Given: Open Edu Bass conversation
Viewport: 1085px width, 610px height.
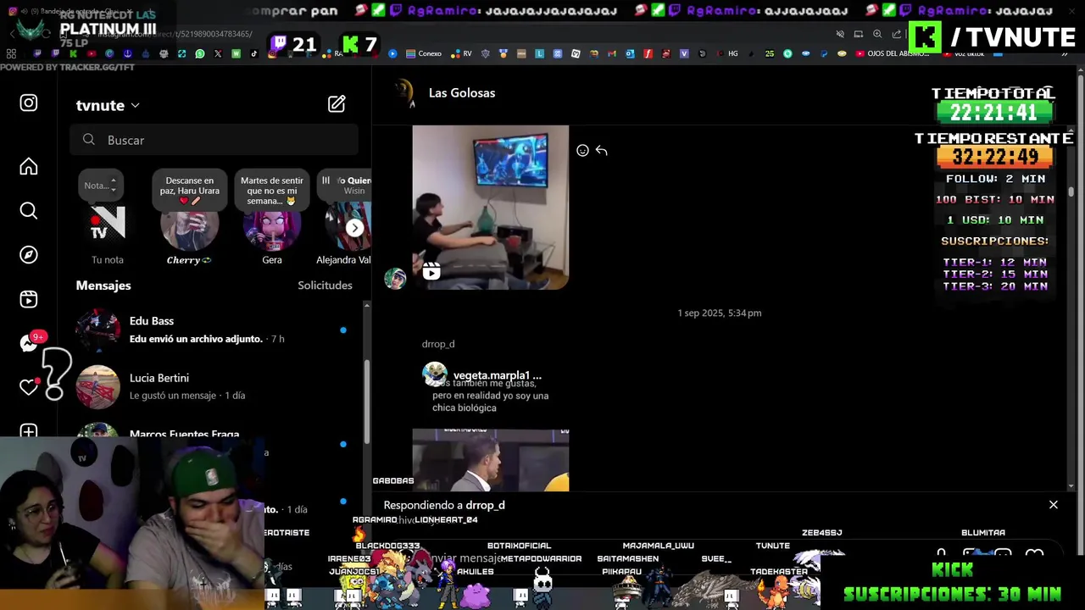Looking at the screenshot, I should coord(216,330).
